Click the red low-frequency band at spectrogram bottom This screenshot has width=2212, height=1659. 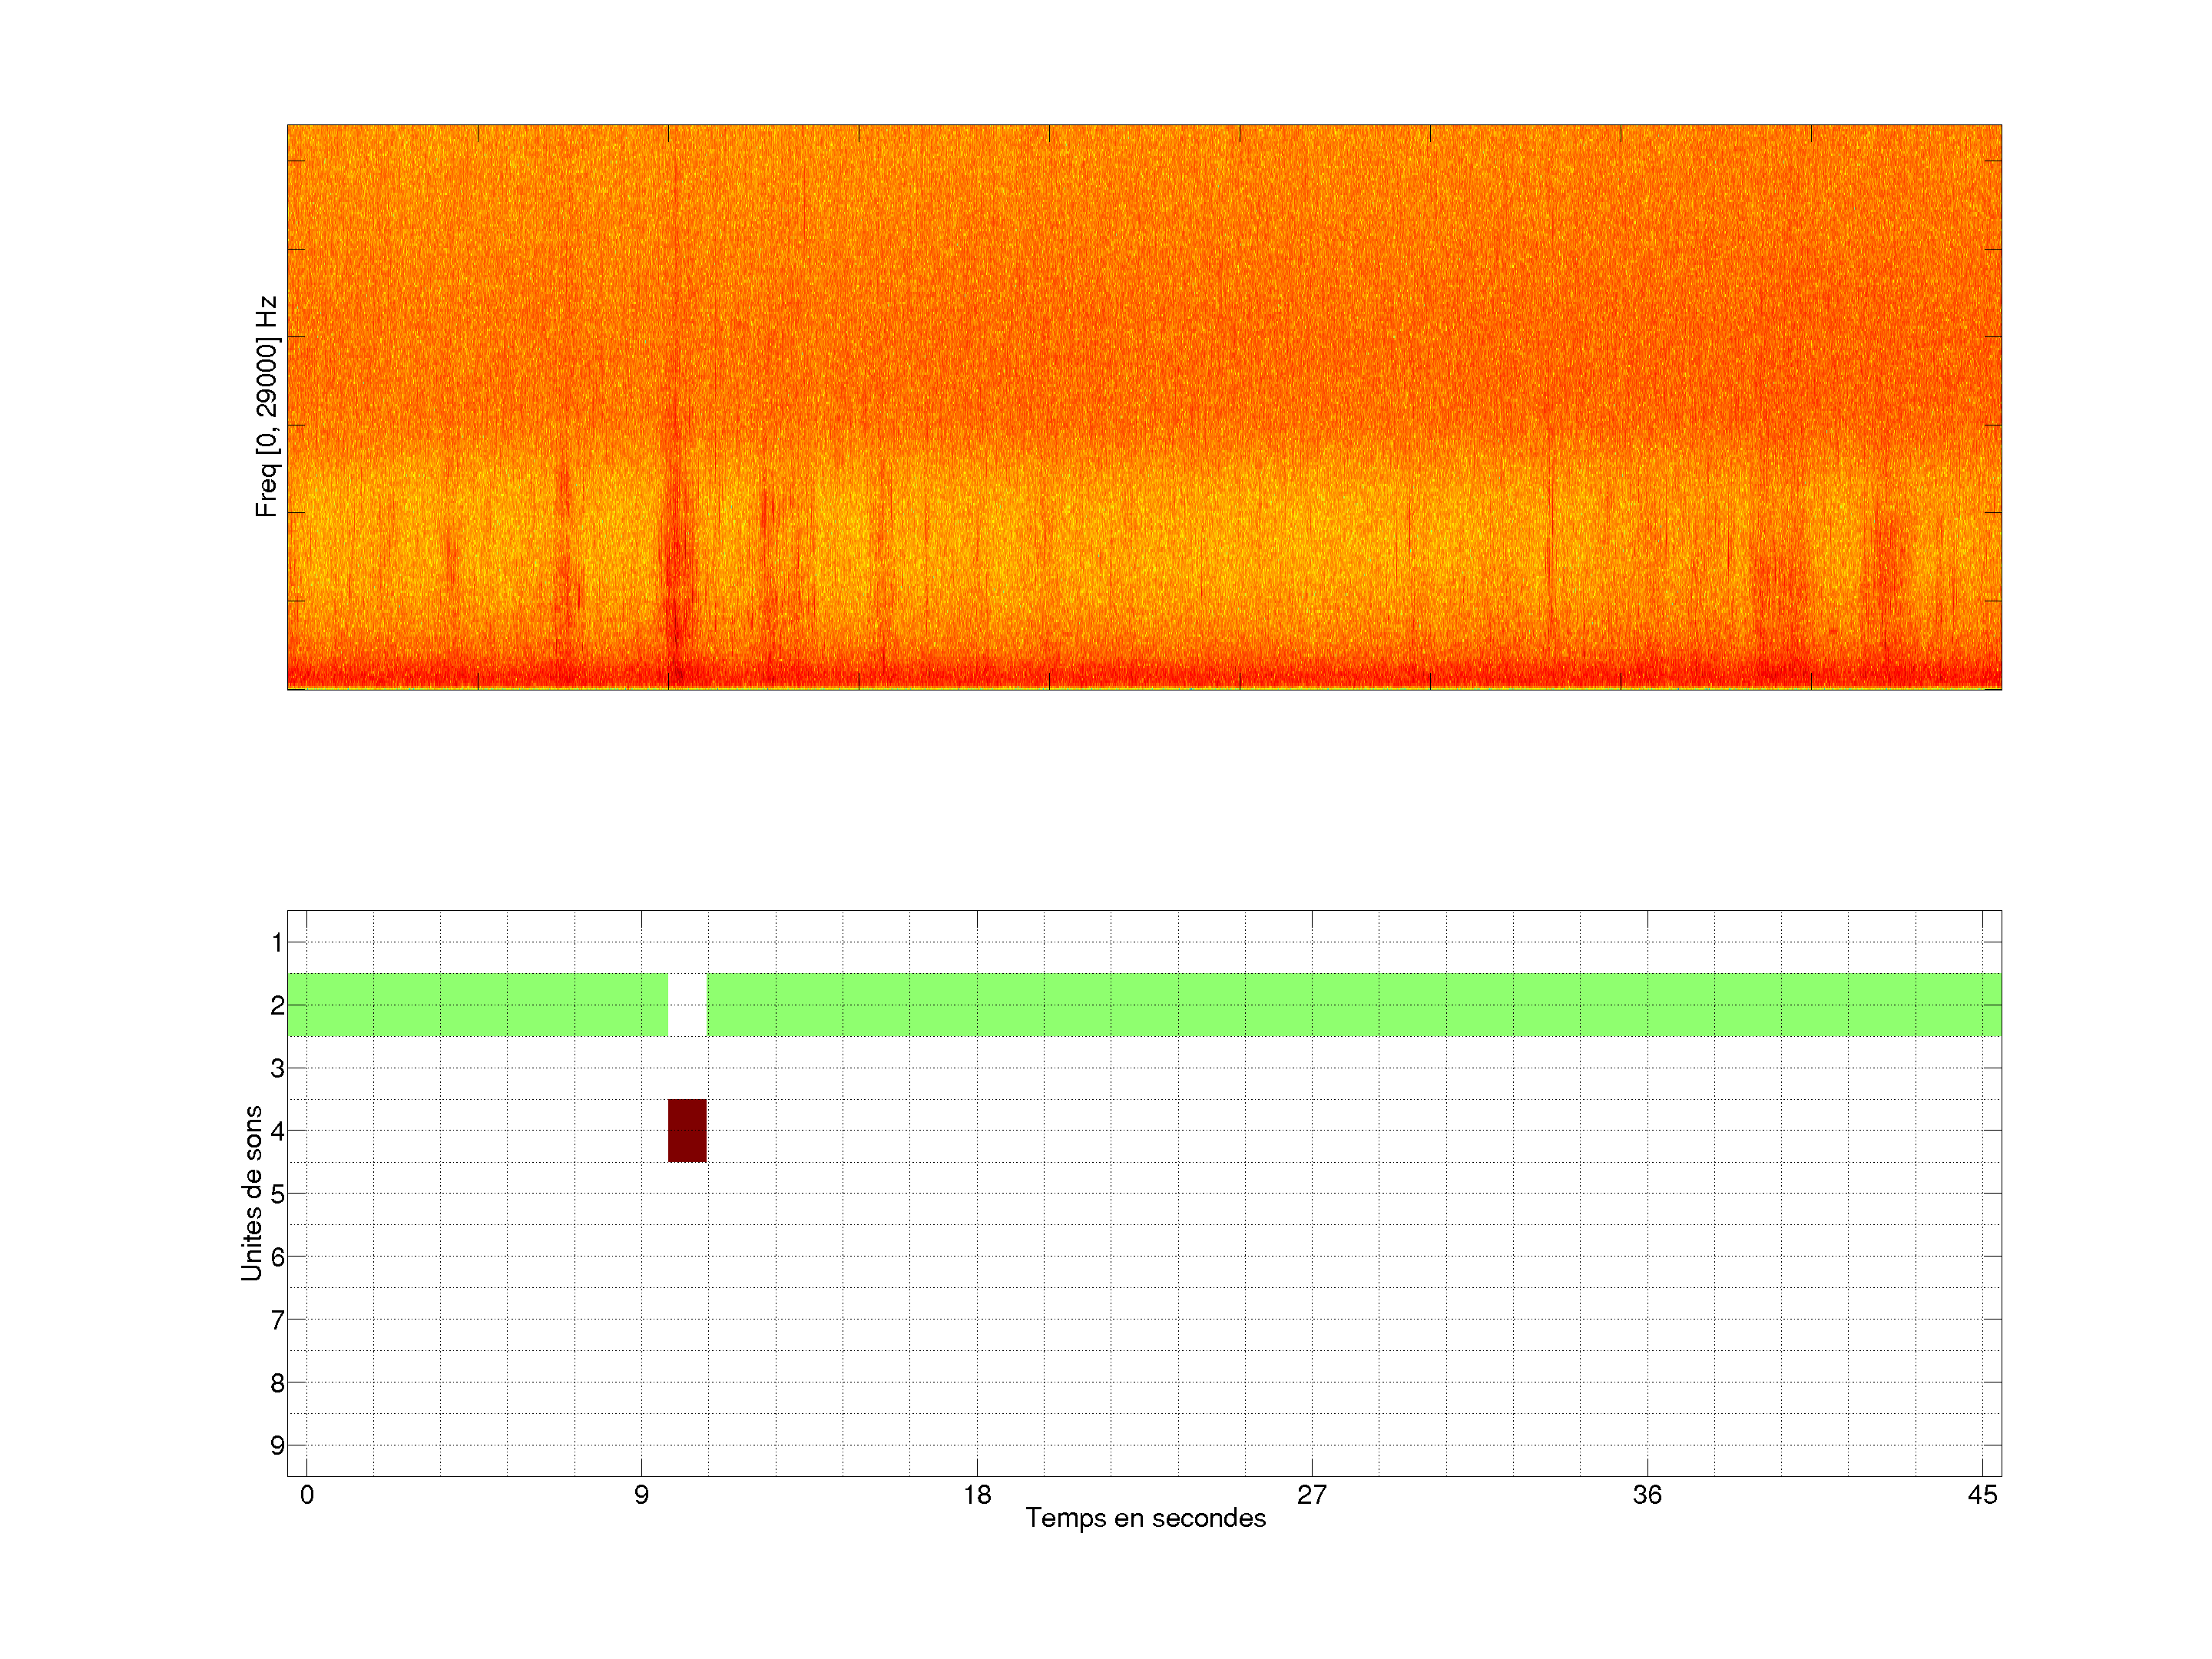pos(1144,677)
